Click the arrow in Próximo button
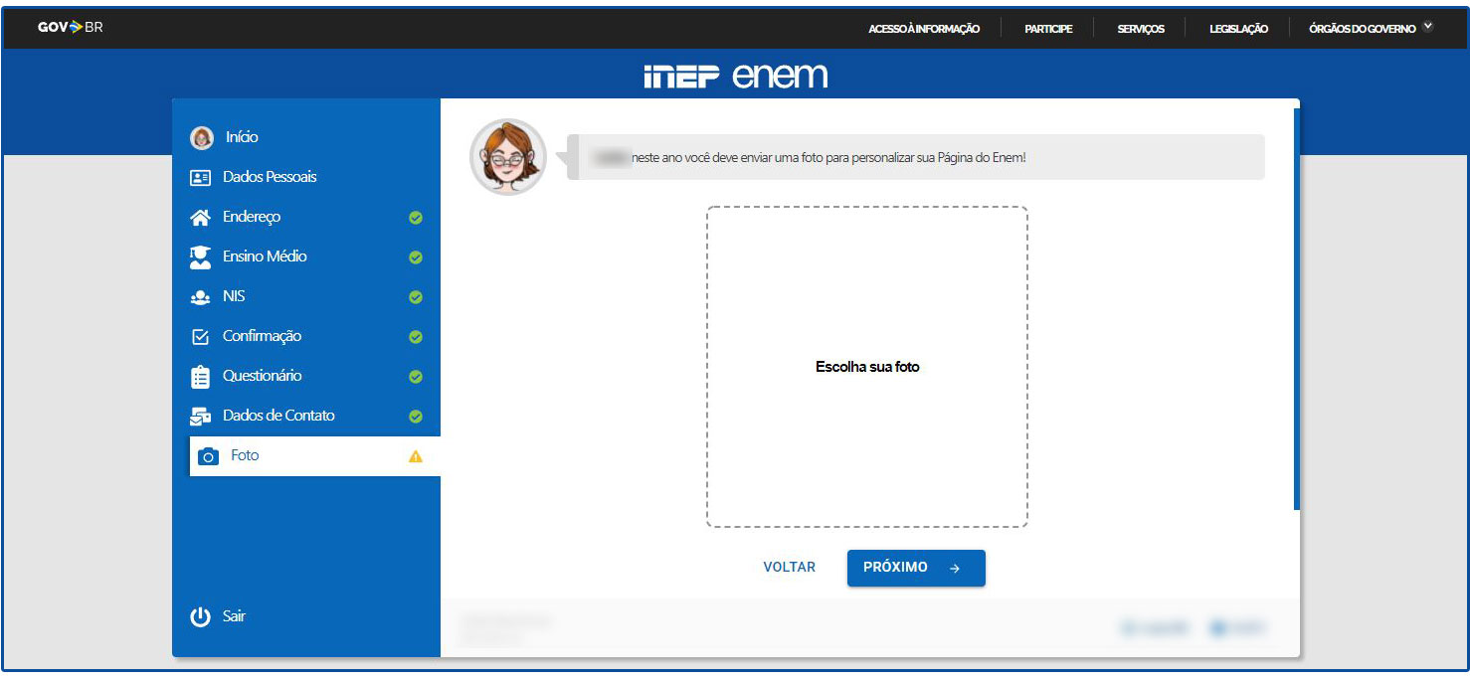Screen dimensions: 1470x681 click(955, 569)
